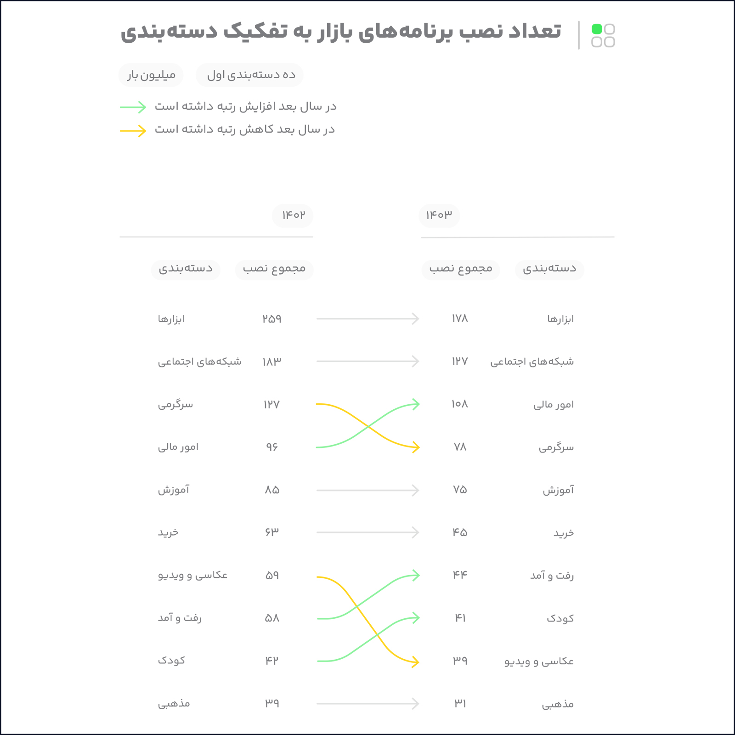
Task: Click the green legend arrow for rank increase
Action: (133, 107)
